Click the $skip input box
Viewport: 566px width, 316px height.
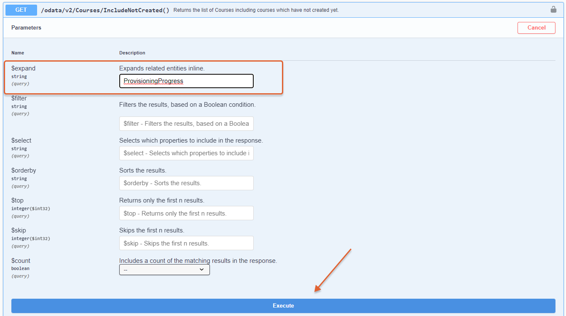pos(186,243)
